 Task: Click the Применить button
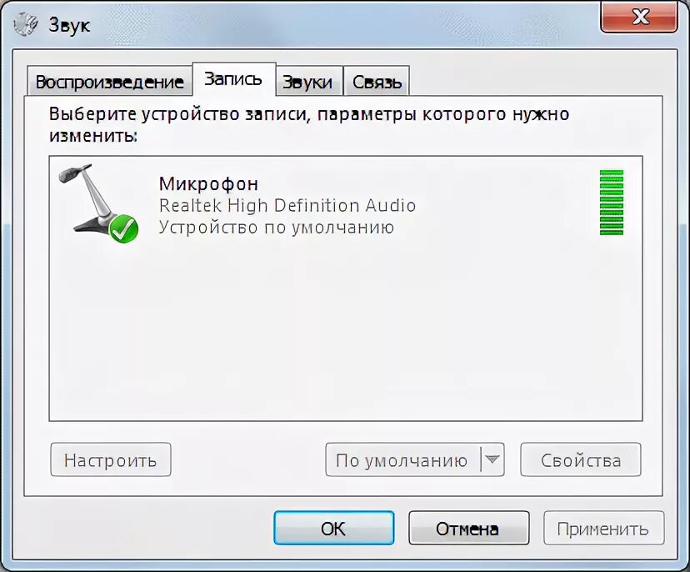click(603, 528)
